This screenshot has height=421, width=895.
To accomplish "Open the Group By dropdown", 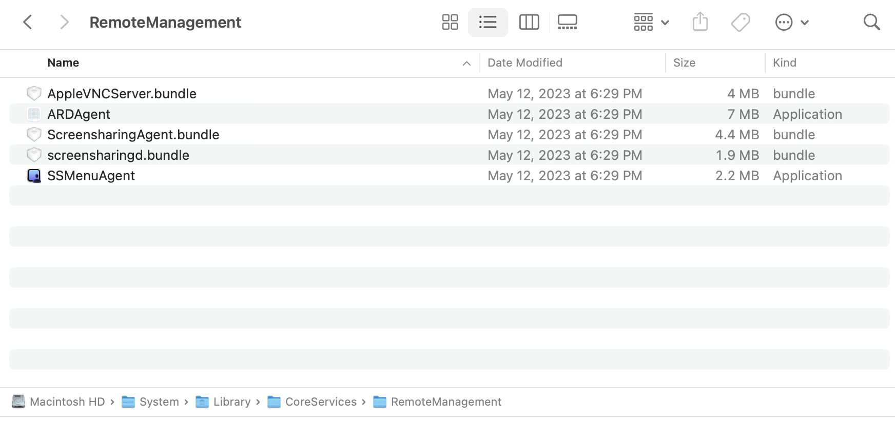I will (651, 23).
